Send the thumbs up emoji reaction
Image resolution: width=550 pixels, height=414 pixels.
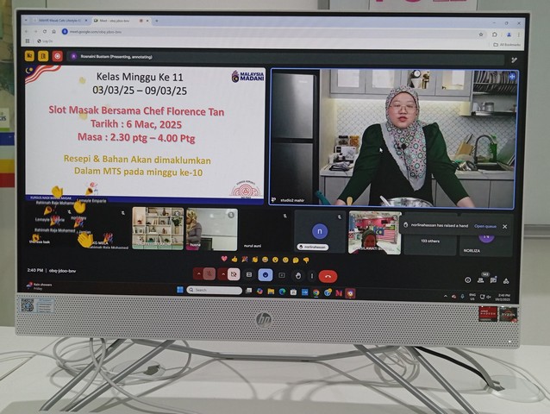pyautogui.click(x=234, y=259)
